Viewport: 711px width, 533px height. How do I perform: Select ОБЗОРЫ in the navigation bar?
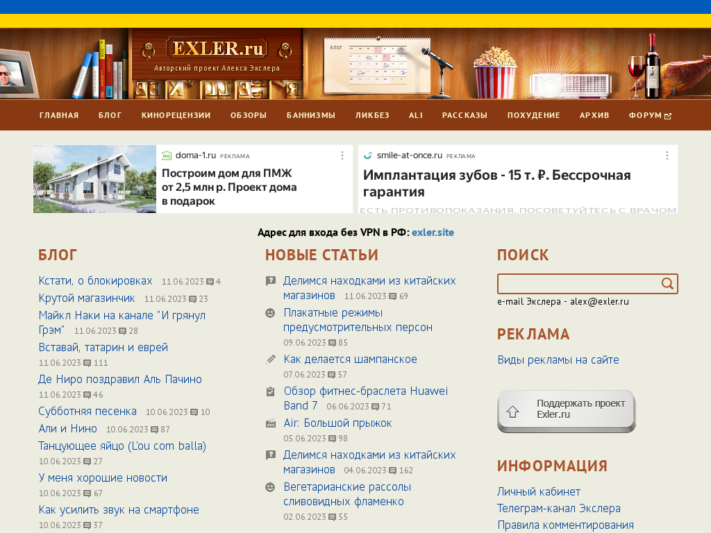tap(249, 115)
